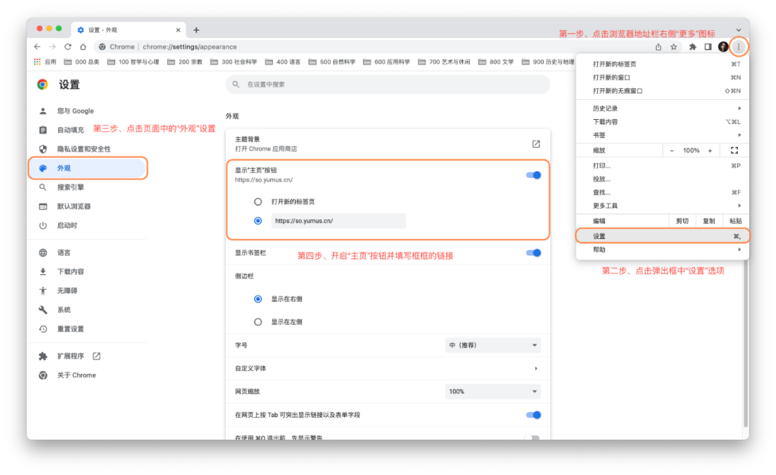This screenshot has width=776, height=475.
Task: Open the apps grid in bookmarks bar
Action: coord(37,62)
